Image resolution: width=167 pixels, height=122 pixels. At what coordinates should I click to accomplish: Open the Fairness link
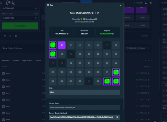[x=144, y=36]
